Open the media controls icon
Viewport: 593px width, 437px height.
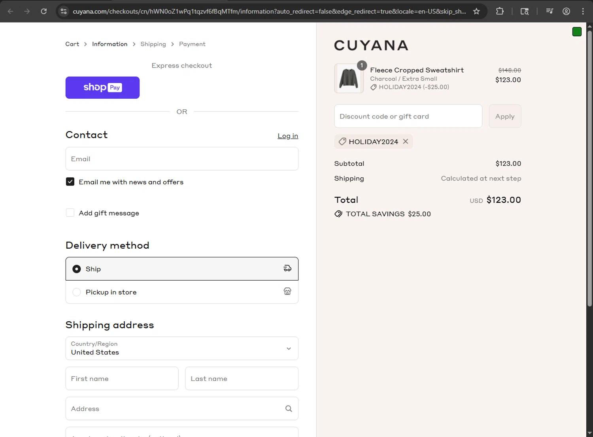pos(550,11)
